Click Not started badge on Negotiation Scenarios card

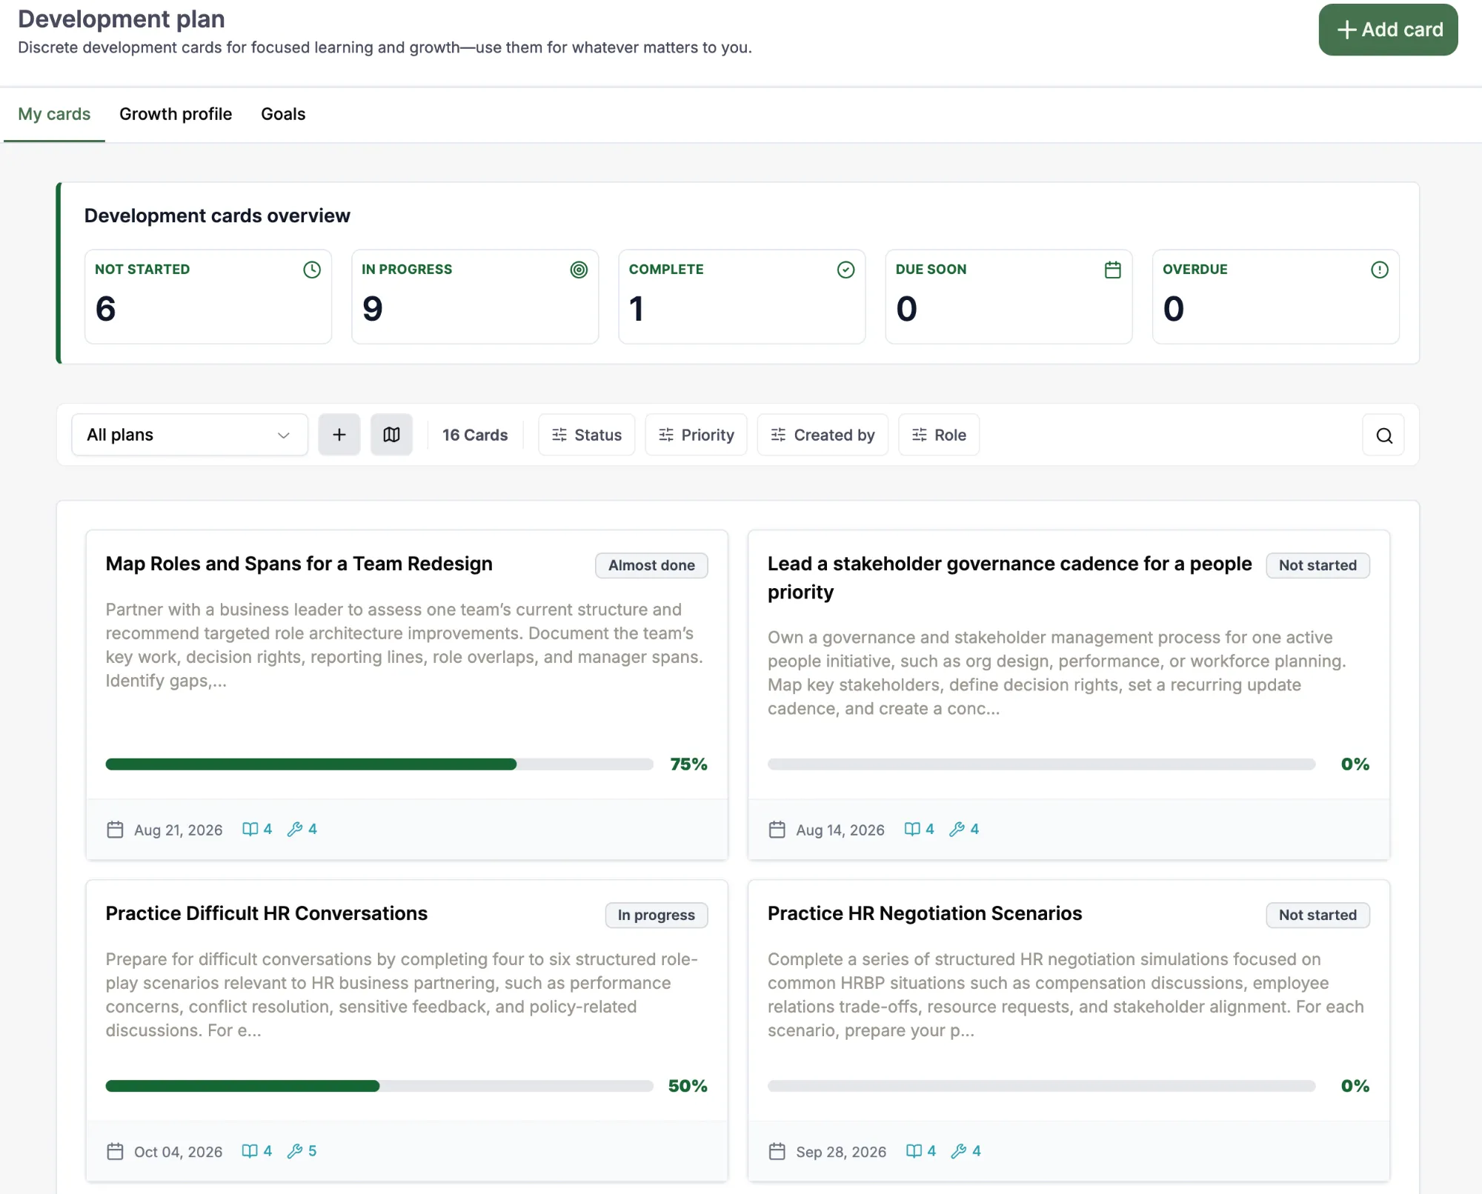[x=1317, y=915]
